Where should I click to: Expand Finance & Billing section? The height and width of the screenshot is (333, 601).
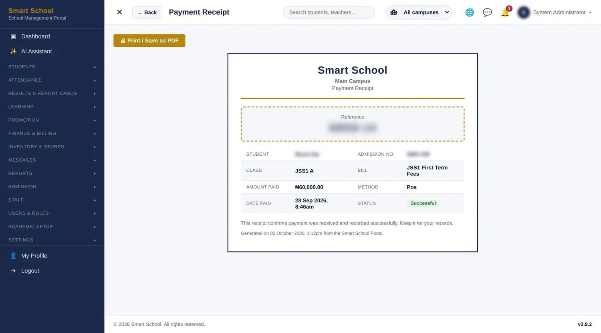(x=52, y=133)
